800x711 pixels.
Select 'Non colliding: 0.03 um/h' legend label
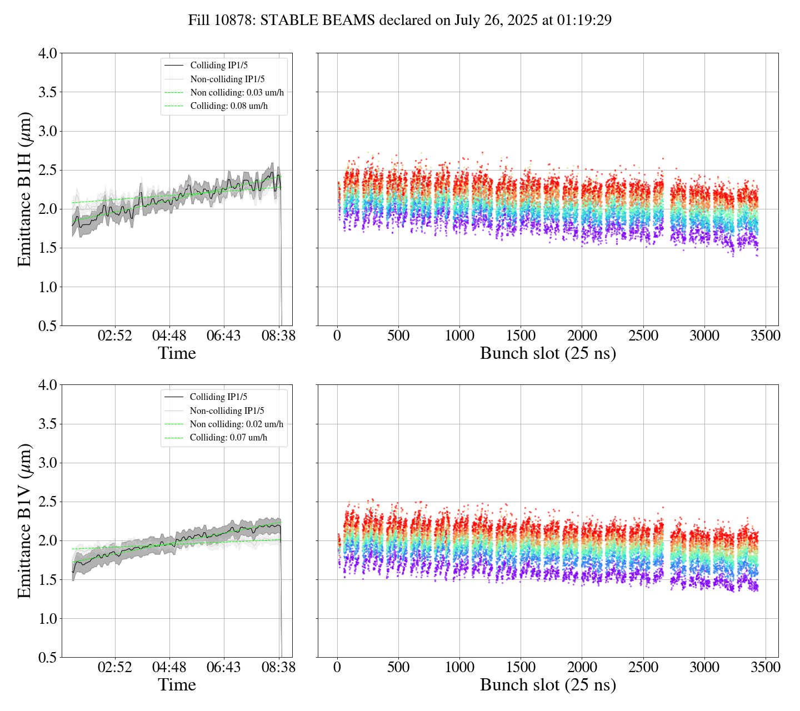237,93
